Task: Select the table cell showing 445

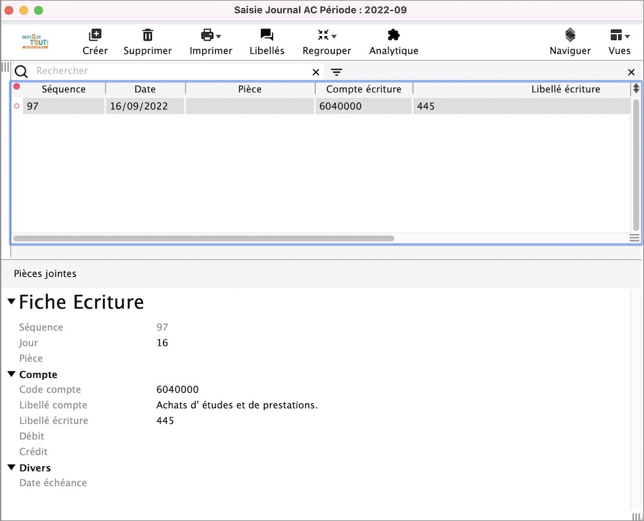Action: click(522, 106)
